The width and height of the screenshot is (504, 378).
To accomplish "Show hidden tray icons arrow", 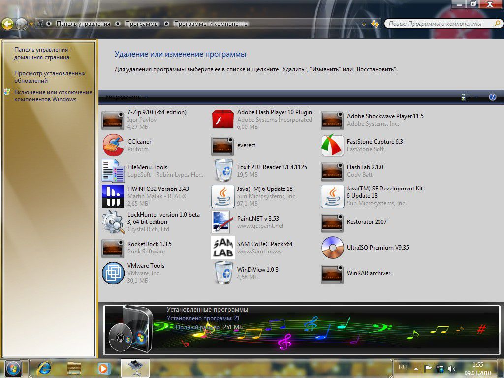I will click(x=416, y=368).
